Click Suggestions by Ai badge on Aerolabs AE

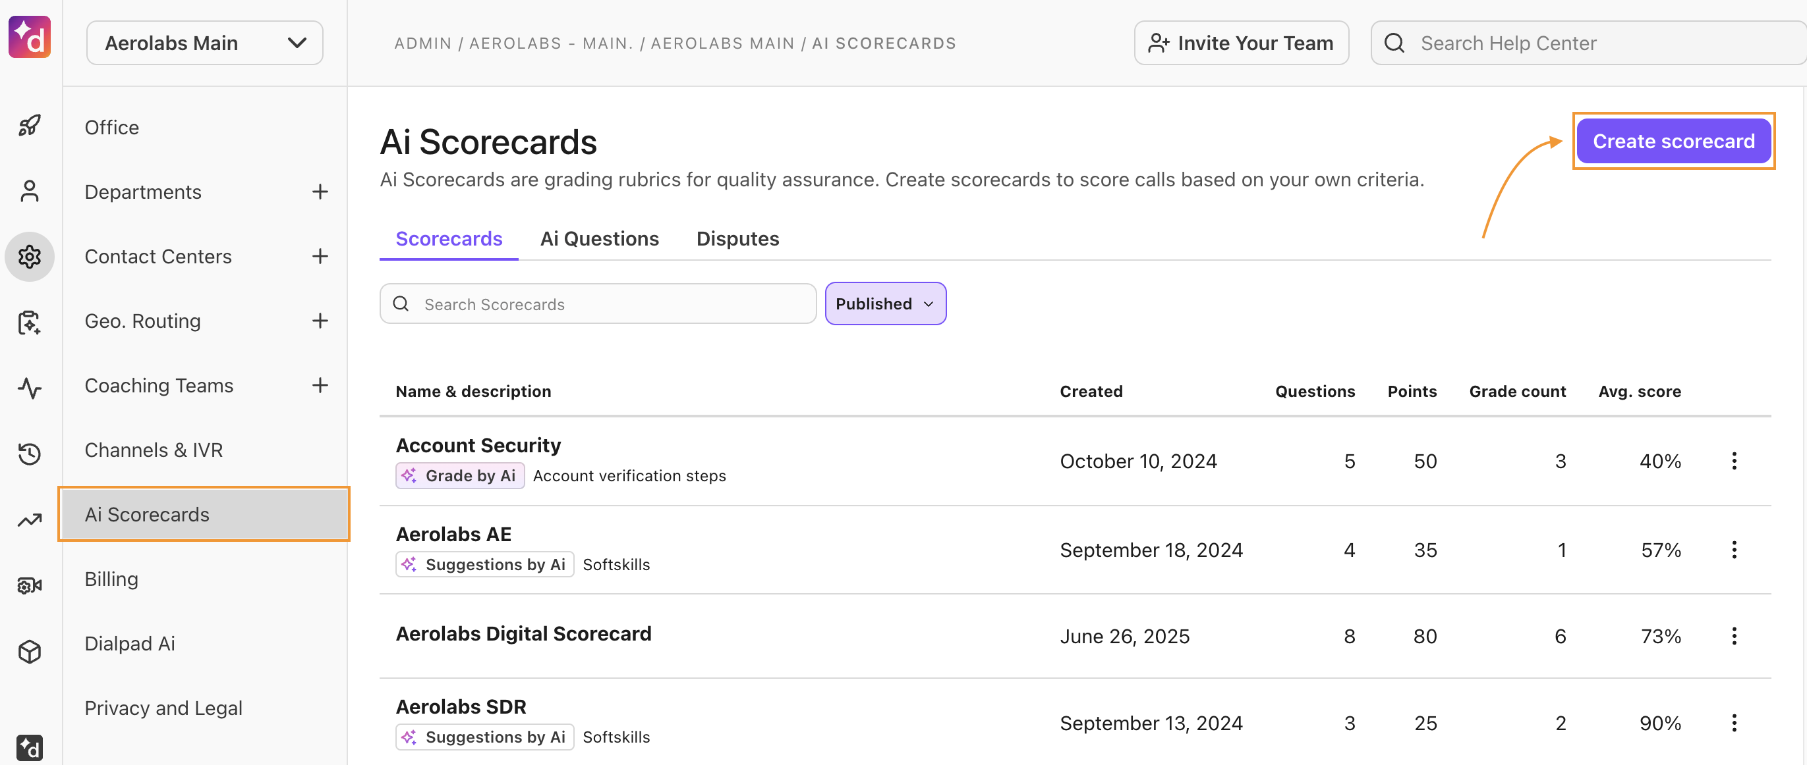click(485, 565)
